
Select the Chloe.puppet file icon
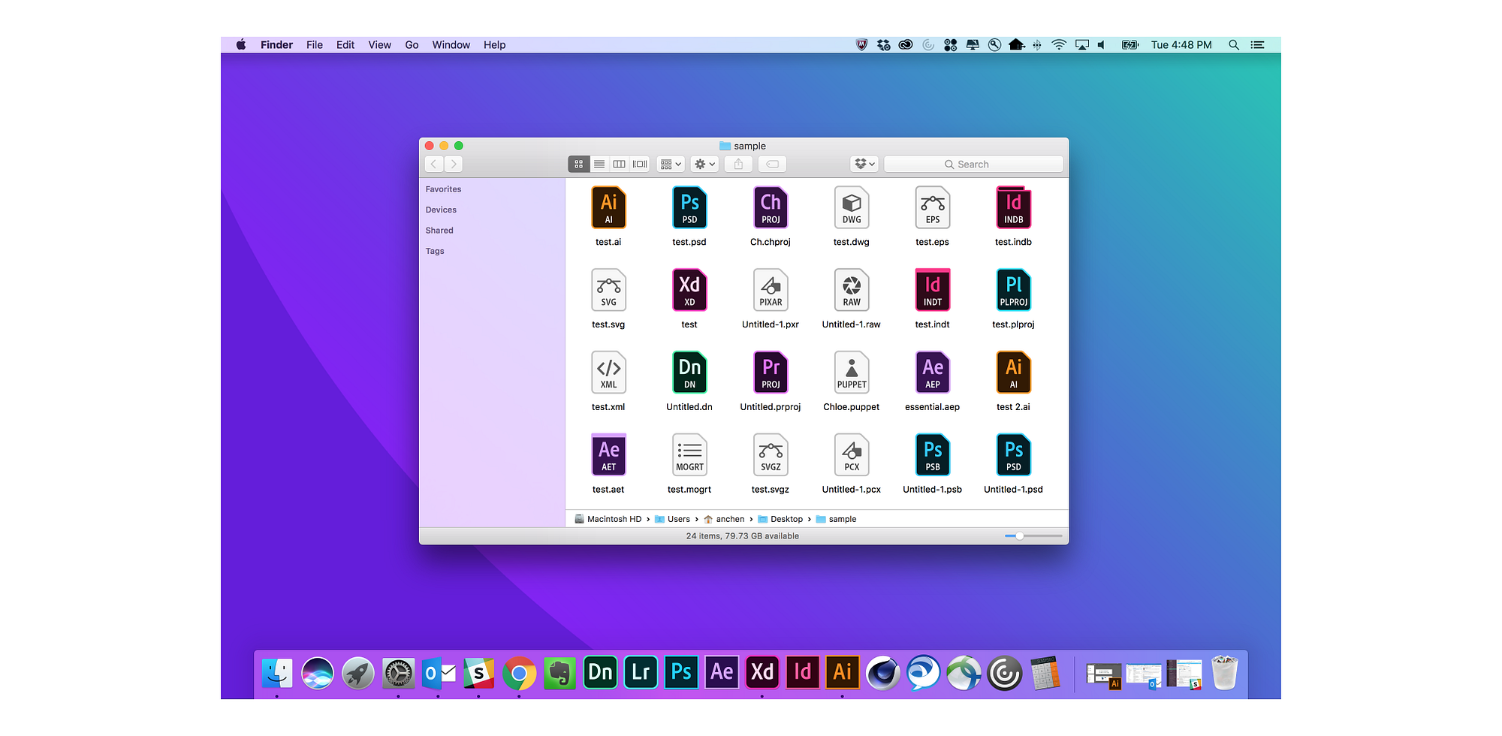852,373
